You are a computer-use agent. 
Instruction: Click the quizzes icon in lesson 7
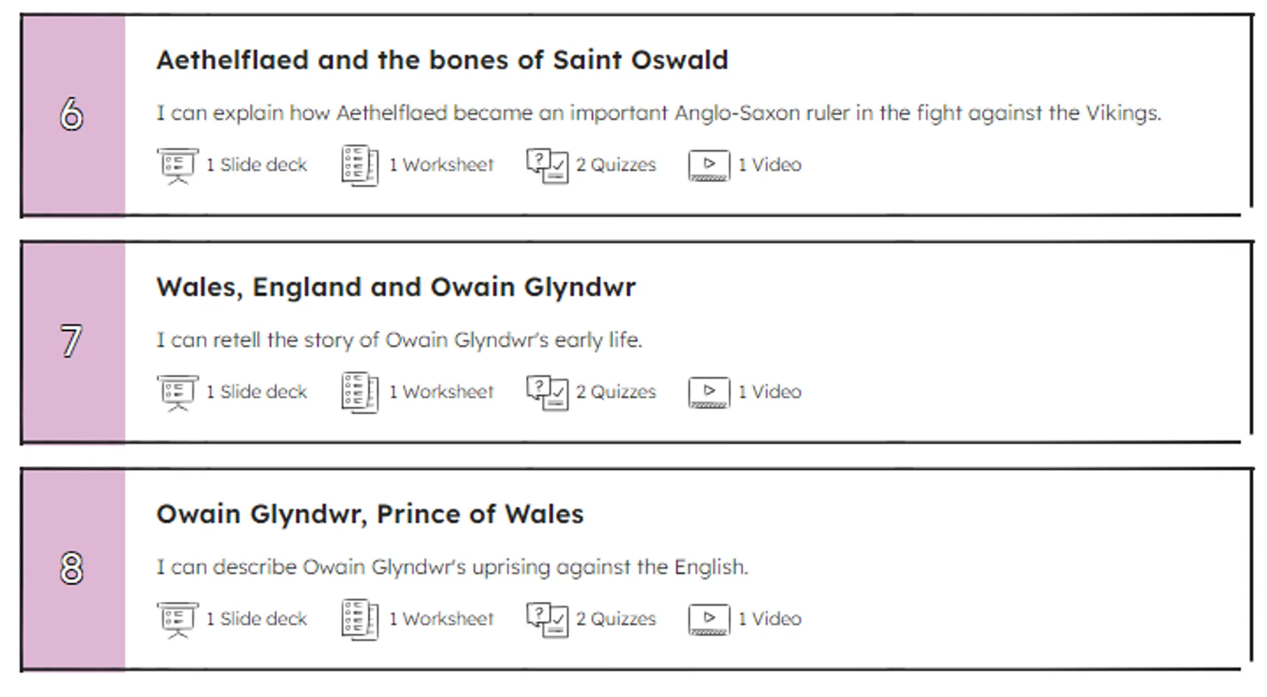[547, 392]
